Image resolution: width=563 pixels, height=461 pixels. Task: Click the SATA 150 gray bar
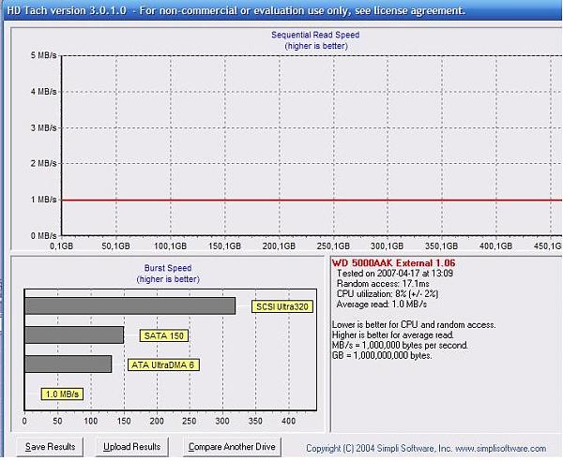click(74, 335)
